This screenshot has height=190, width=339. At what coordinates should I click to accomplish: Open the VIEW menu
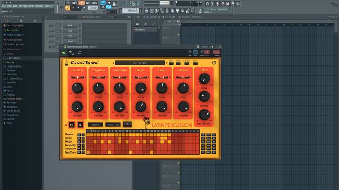tap(31, 6)
